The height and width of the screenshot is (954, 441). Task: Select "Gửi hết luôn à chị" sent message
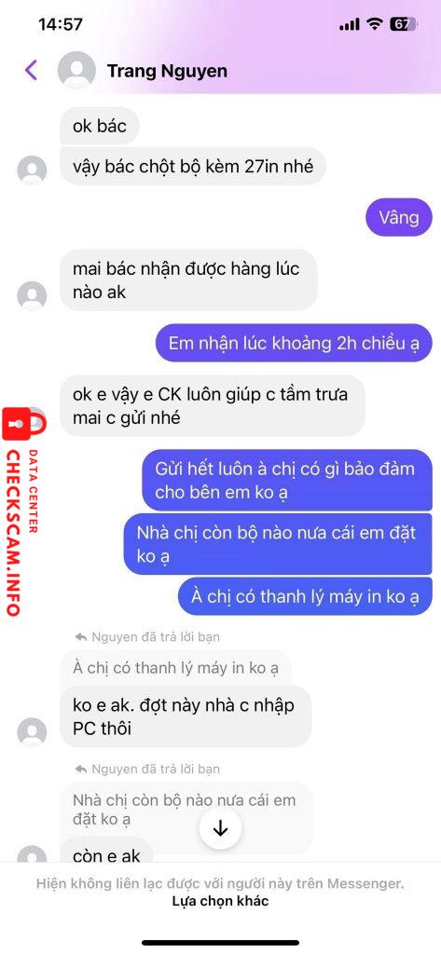(x=287, y=480)
